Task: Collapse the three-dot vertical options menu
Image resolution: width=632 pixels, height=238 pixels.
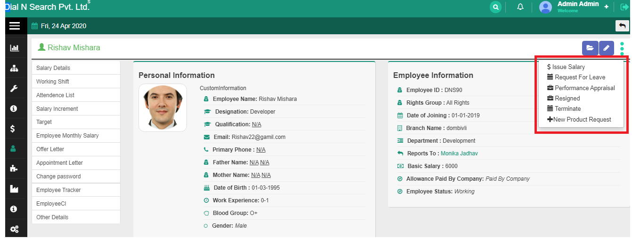Action: click(x=622, y=48)
